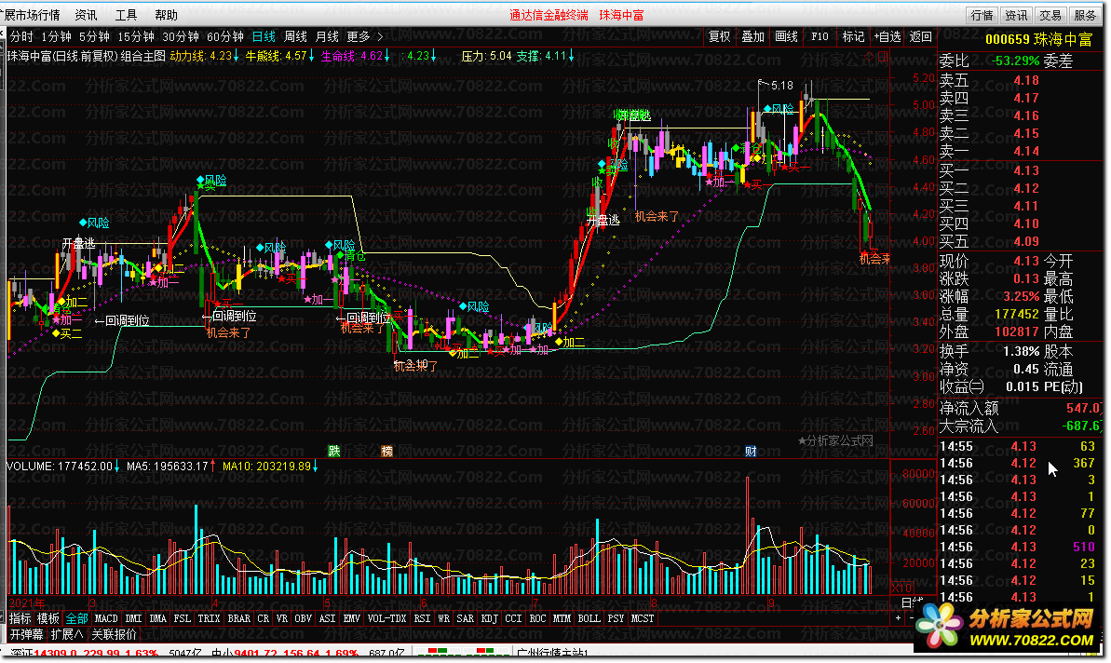Click the first connection status indicator in status bar
Viewport: 1111px width, 663px height.
coord(437,652)
